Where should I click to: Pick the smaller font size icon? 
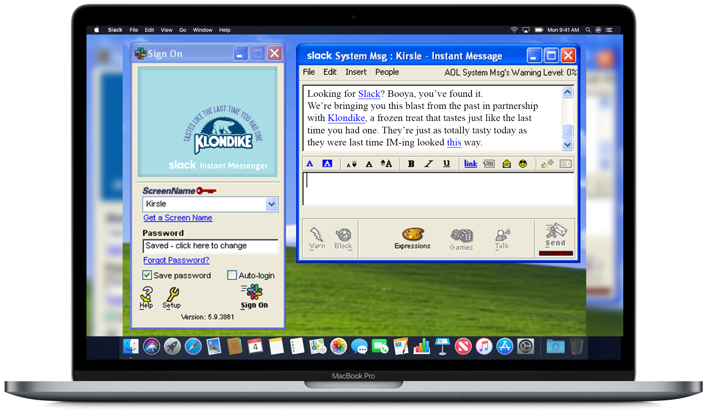pyautogui.click(x=351, y=164)
